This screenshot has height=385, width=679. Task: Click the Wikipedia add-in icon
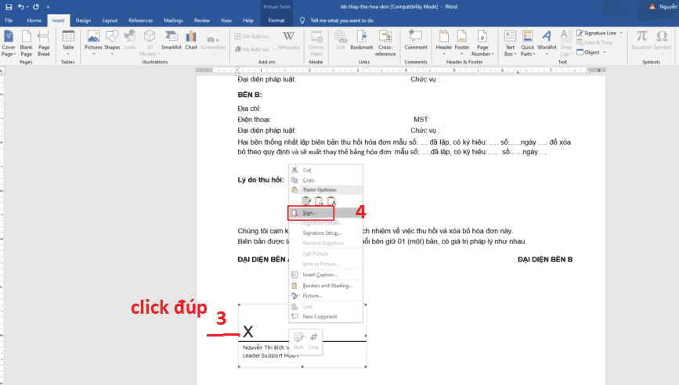point(288,40)
